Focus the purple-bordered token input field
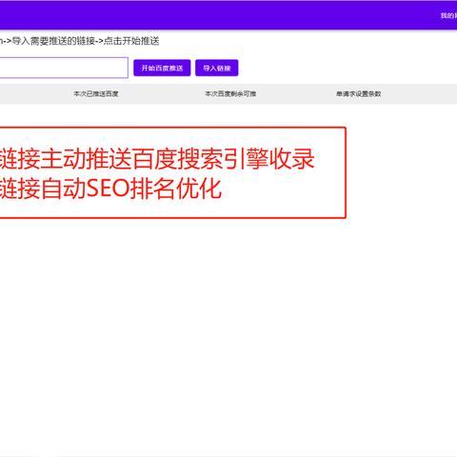The width and height of the screenshot is (457, 457). tap(64, 68)
